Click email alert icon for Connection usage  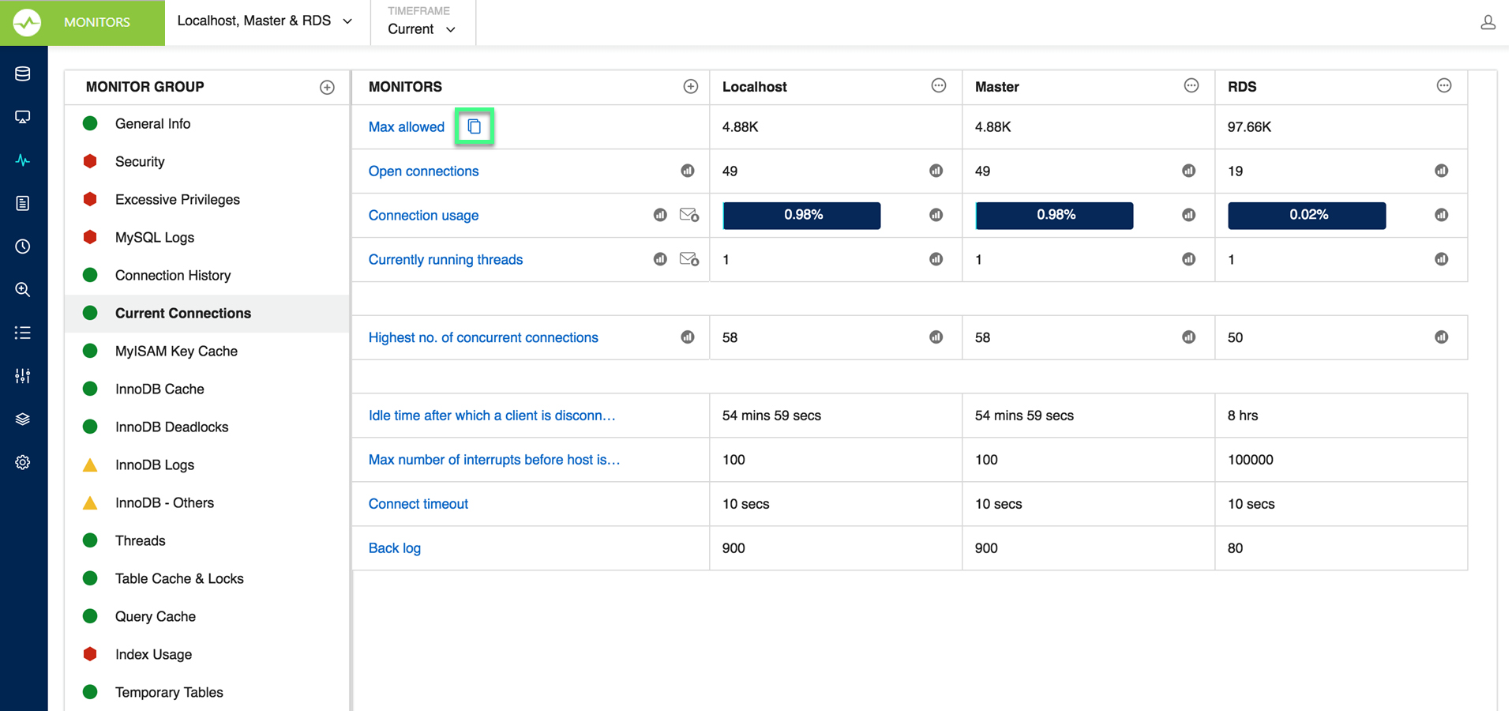pos(688,215)
